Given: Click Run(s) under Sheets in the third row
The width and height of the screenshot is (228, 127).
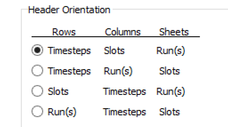Looking at the screenshot, I should (171, 91).
